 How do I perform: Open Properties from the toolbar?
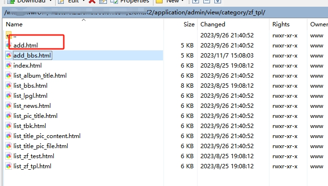pyautogui.click(x=129, y=1)
